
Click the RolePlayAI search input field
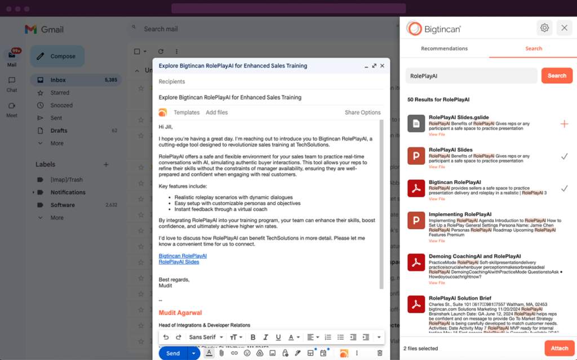pos(472,76)
